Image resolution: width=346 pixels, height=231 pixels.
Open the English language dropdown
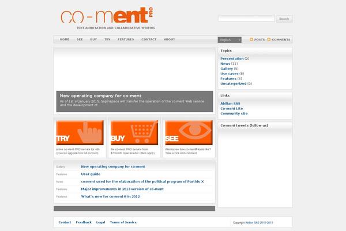click(230, 40)
